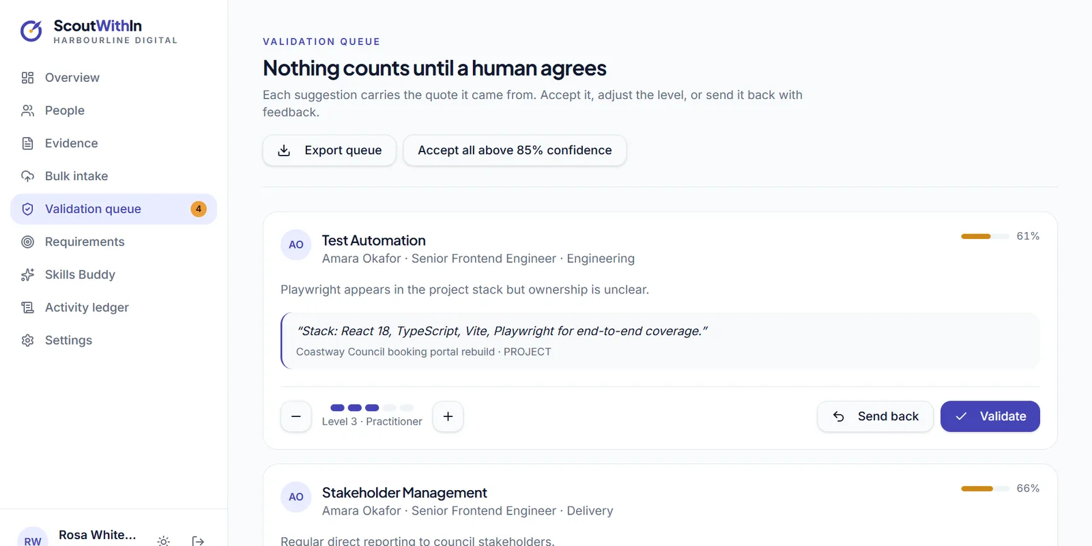Decrease Test Automation level with minus button

(296, 416)
